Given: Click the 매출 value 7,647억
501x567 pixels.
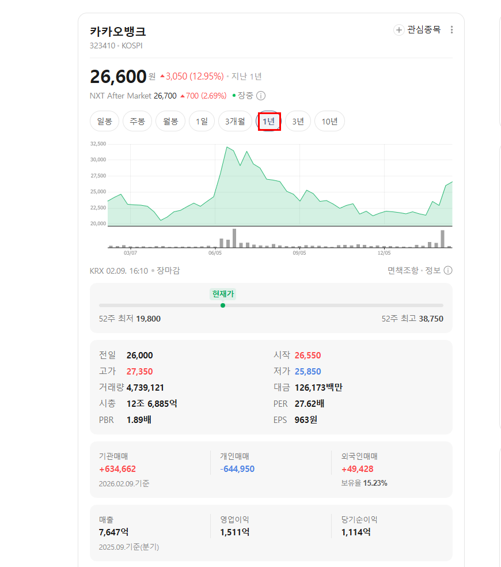Looking at the screenshot, I should click(113, 532).
